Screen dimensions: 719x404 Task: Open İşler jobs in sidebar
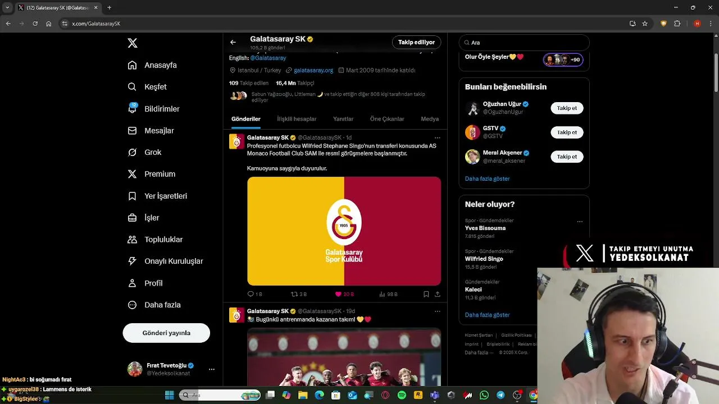click(x=143, y=218)
